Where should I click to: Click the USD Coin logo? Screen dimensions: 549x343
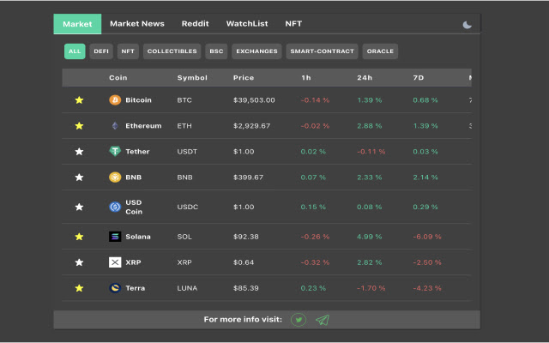pyautogui.click(x=115, y=207)
